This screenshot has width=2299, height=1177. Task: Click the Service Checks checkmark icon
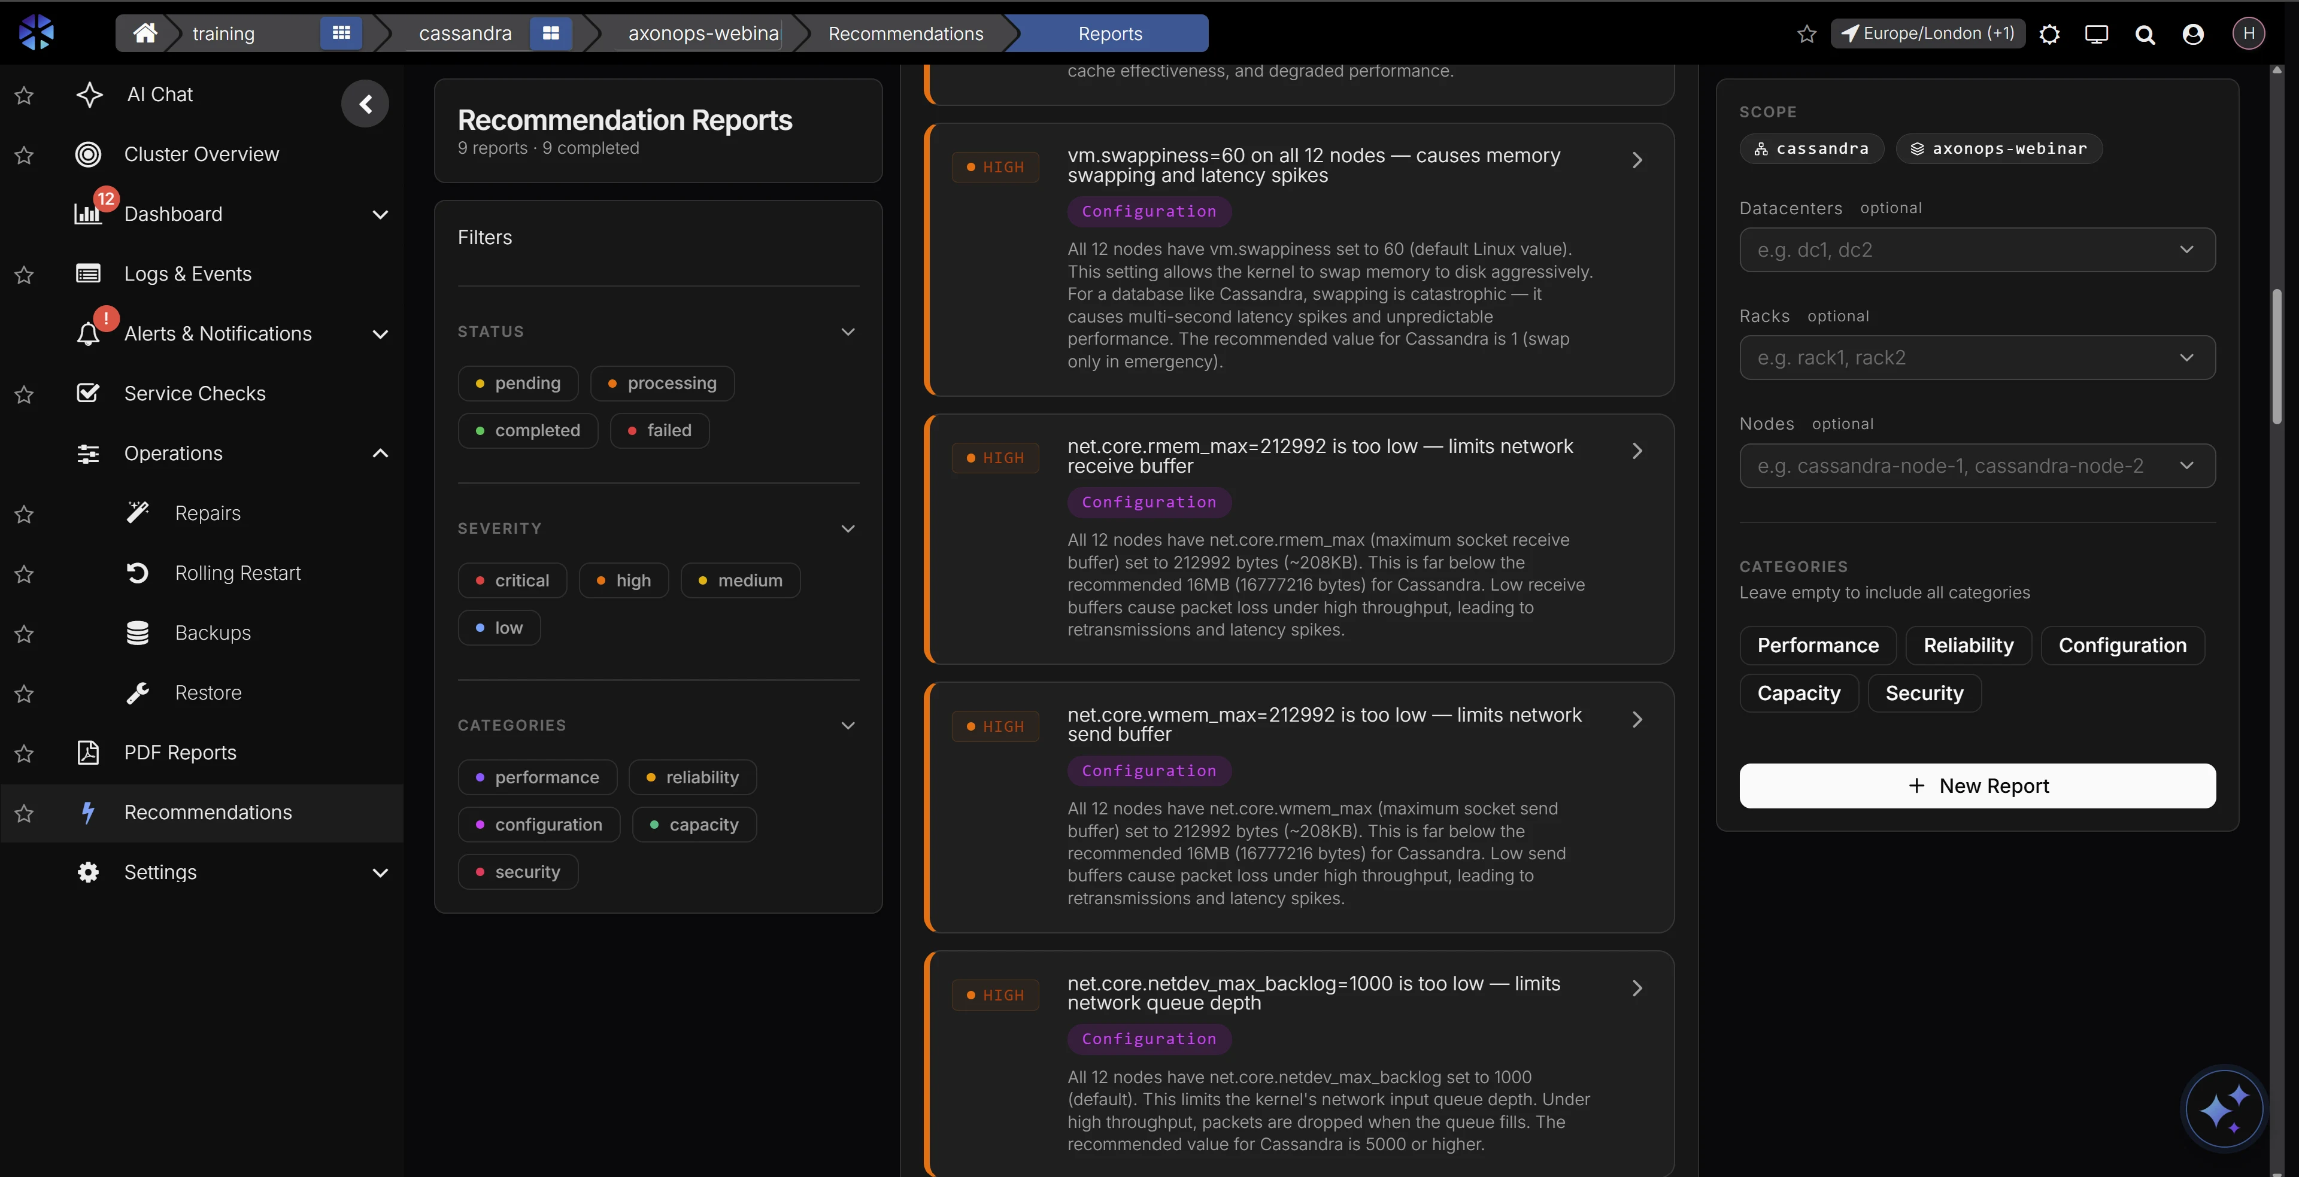tap(87, 393)
